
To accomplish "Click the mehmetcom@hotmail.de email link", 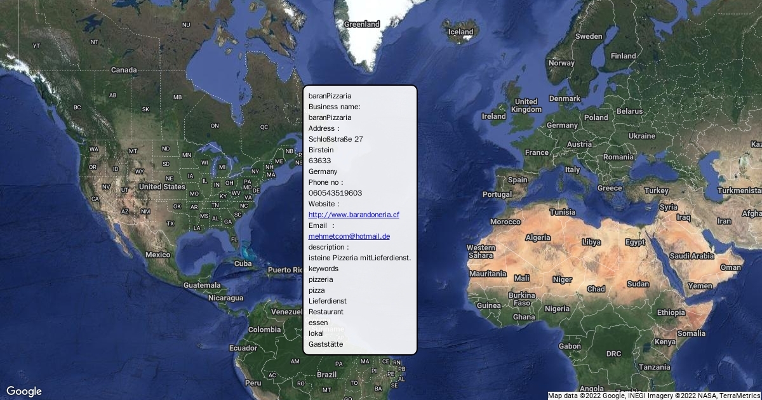I will tap(349, 236).
